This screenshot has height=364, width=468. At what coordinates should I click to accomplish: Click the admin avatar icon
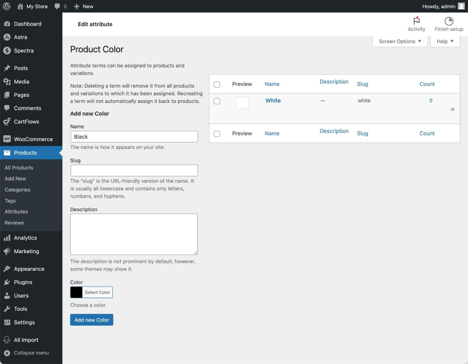(461, 6)
